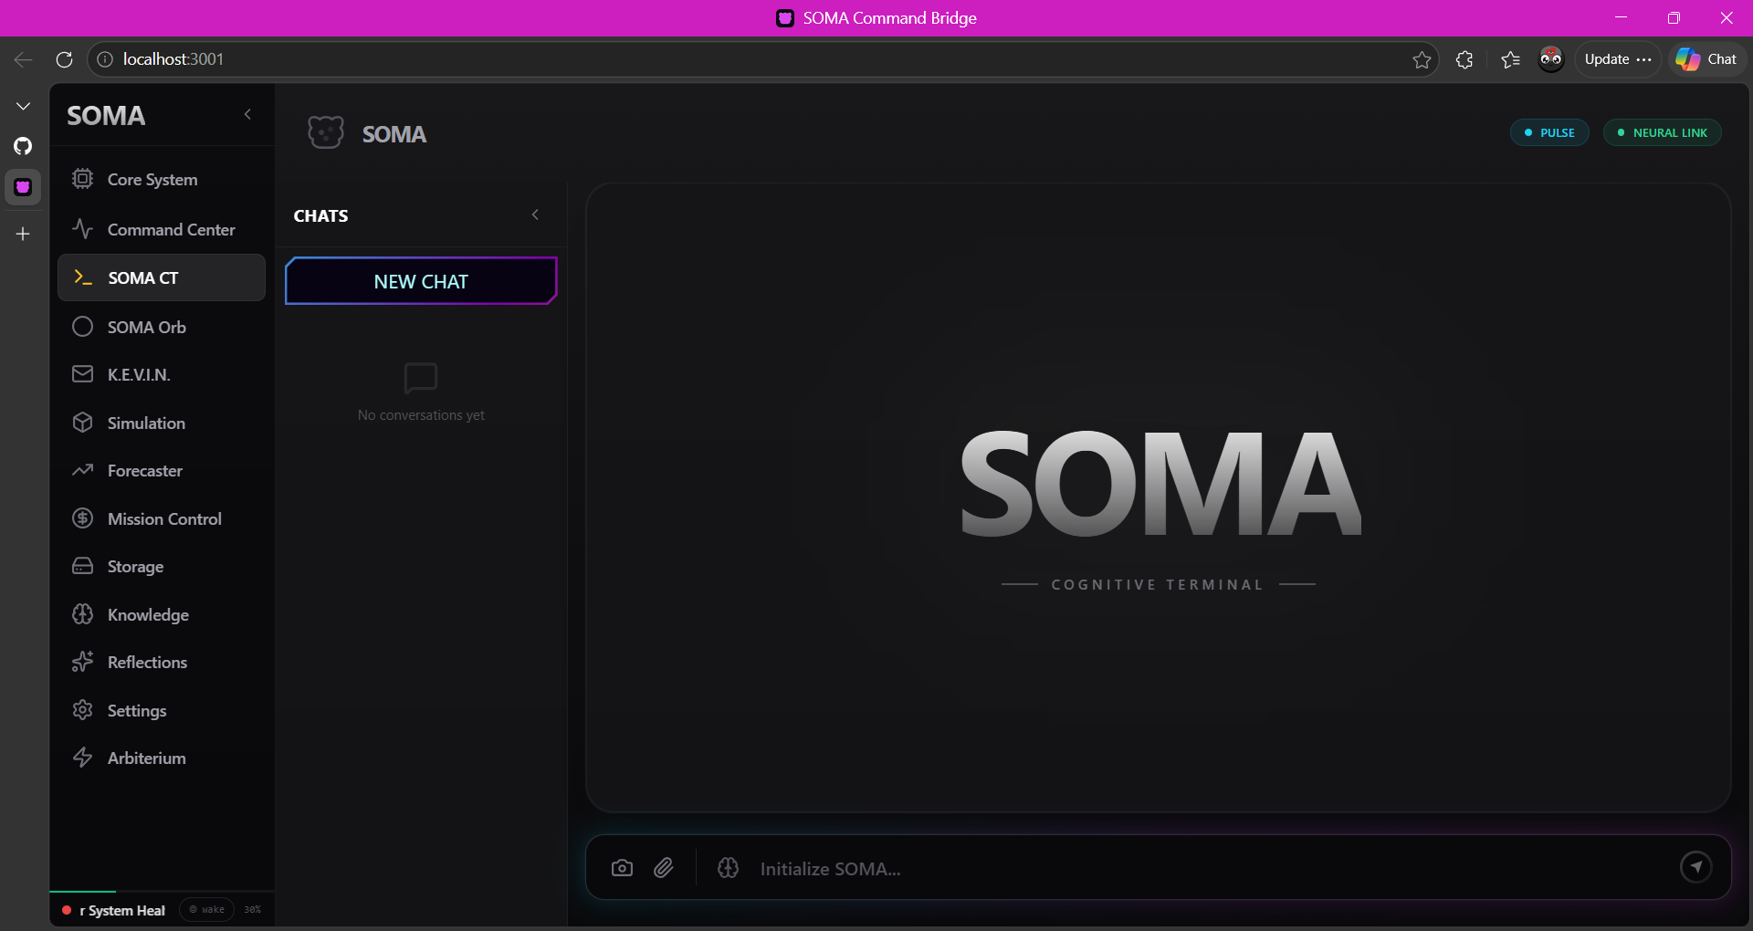Click the browser profile avatar
1753x931 pixels.
tap(1551, 59)
